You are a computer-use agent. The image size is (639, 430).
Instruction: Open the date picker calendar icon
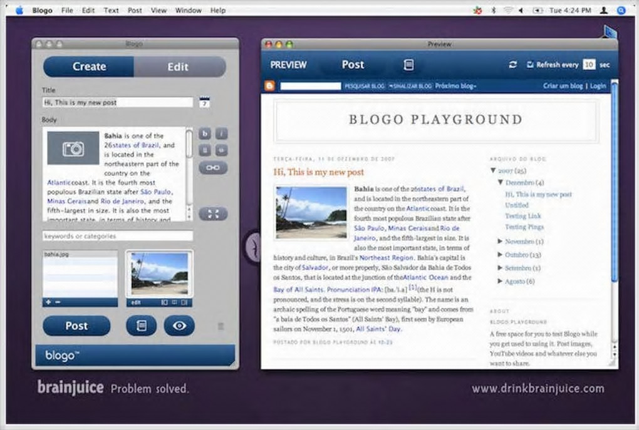point(205,102)
